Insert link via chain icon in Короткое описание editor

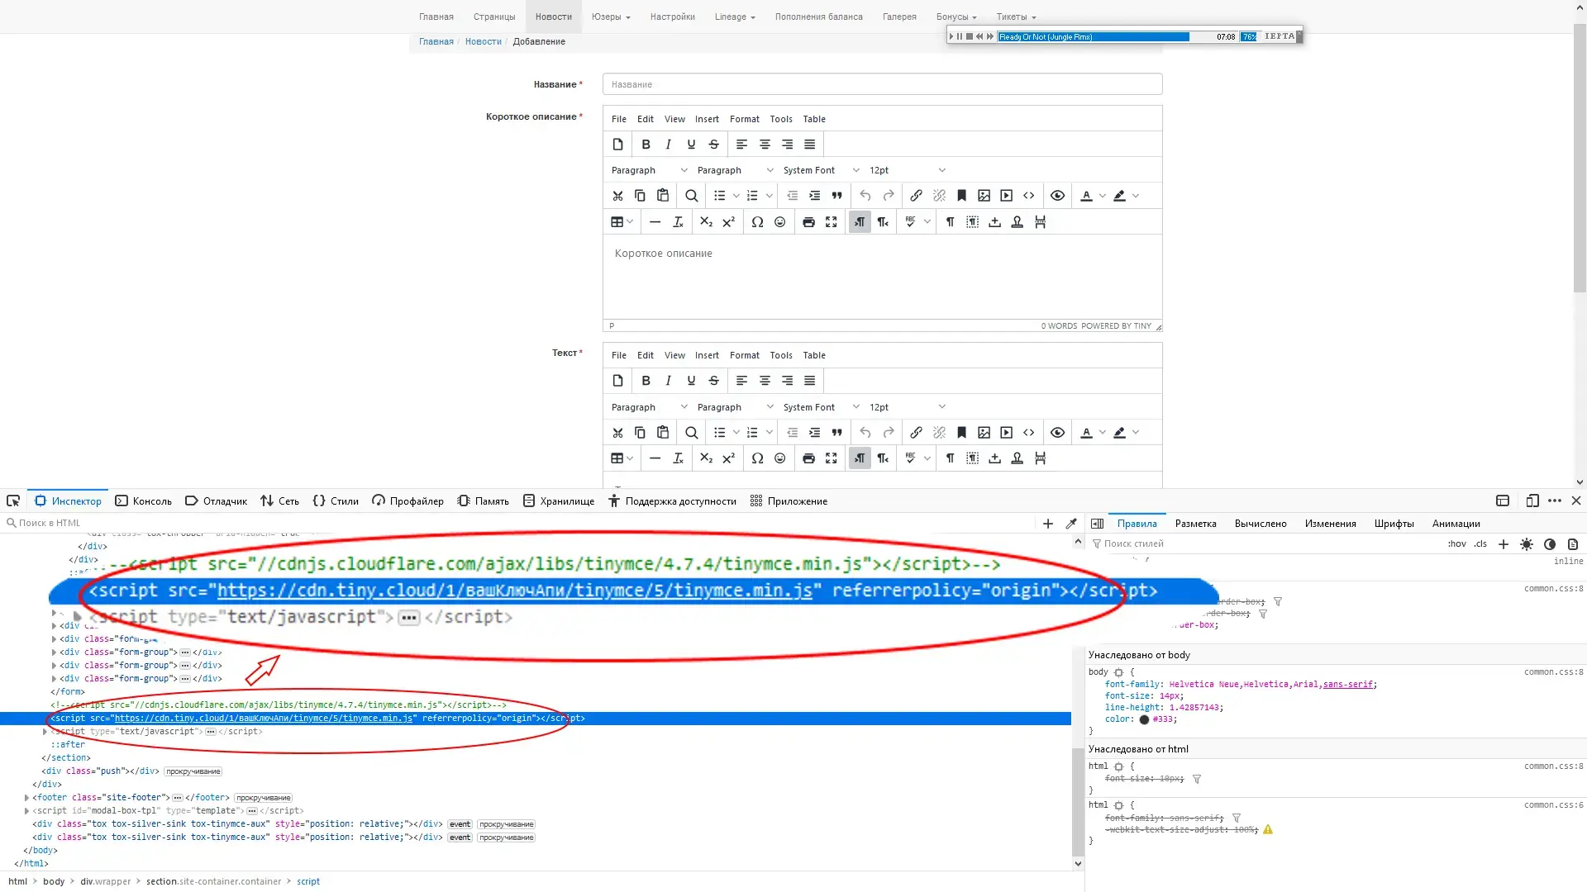pos(916,196)
